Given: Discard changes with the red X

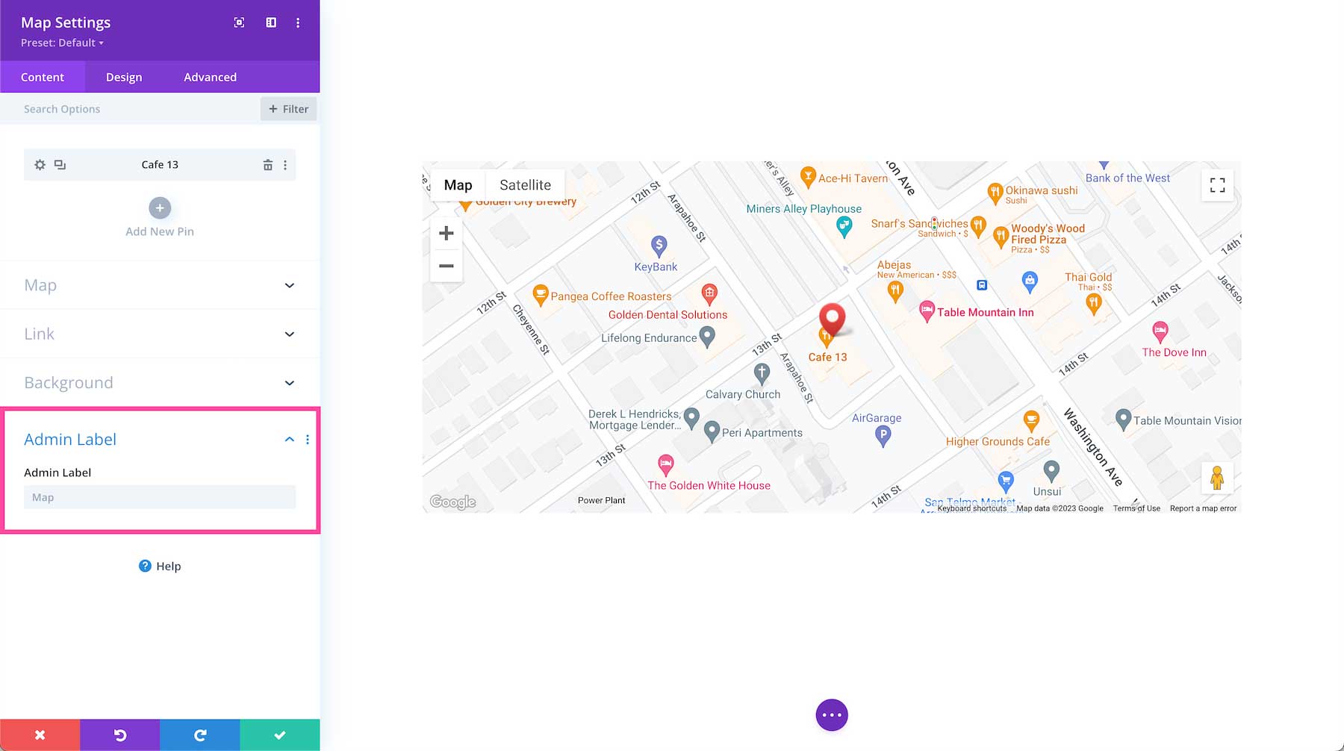Looking at the screenshot, I should pyautogui.click(x=40, y=735).
